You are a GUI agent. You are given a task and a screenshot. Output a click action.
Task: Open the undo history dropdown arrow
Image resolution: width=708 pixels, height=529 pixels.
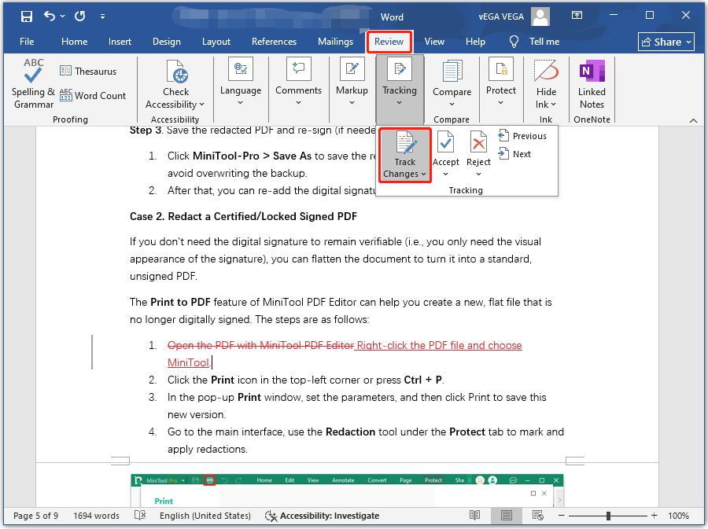coord(63,17)
